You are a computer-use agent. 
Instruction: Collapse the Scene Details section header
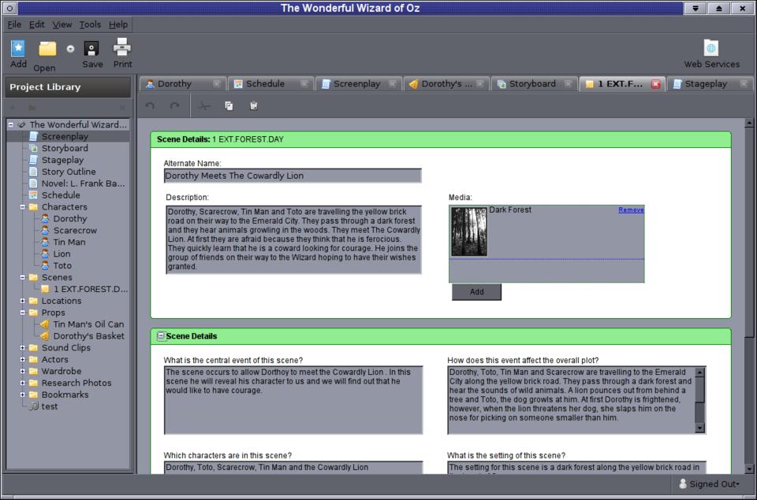[x=161, y=336]
